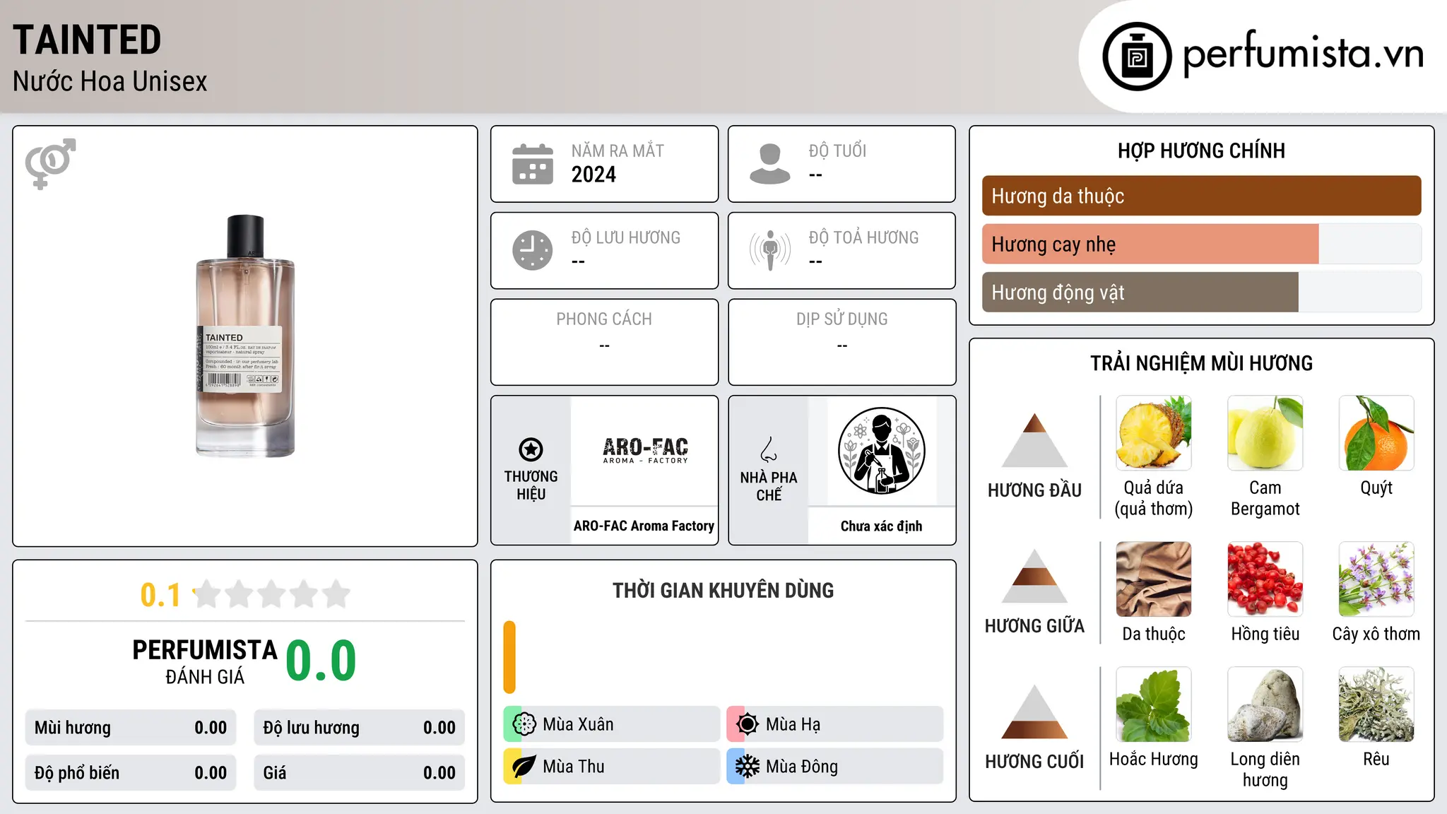Click the Mùa Đông snowflake icon
This screenshot has height=814, width=1447.
[748, 767]
